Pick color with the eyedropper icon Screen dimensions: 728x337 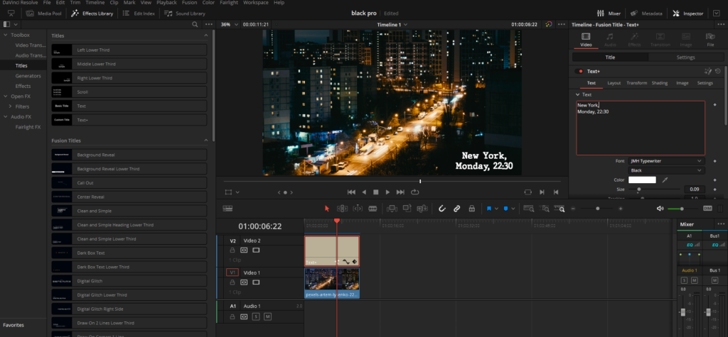(665, 180)
